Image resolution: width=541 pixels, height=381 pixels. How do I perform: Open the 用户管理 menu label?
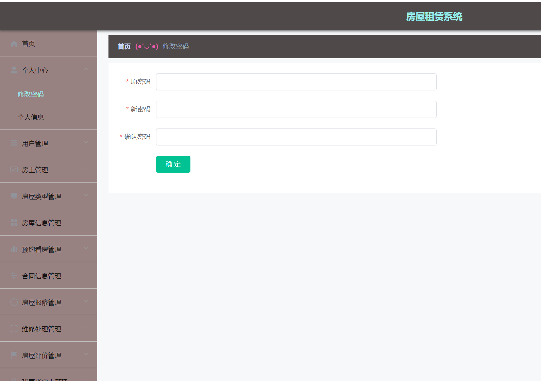(x=35, y=143)
